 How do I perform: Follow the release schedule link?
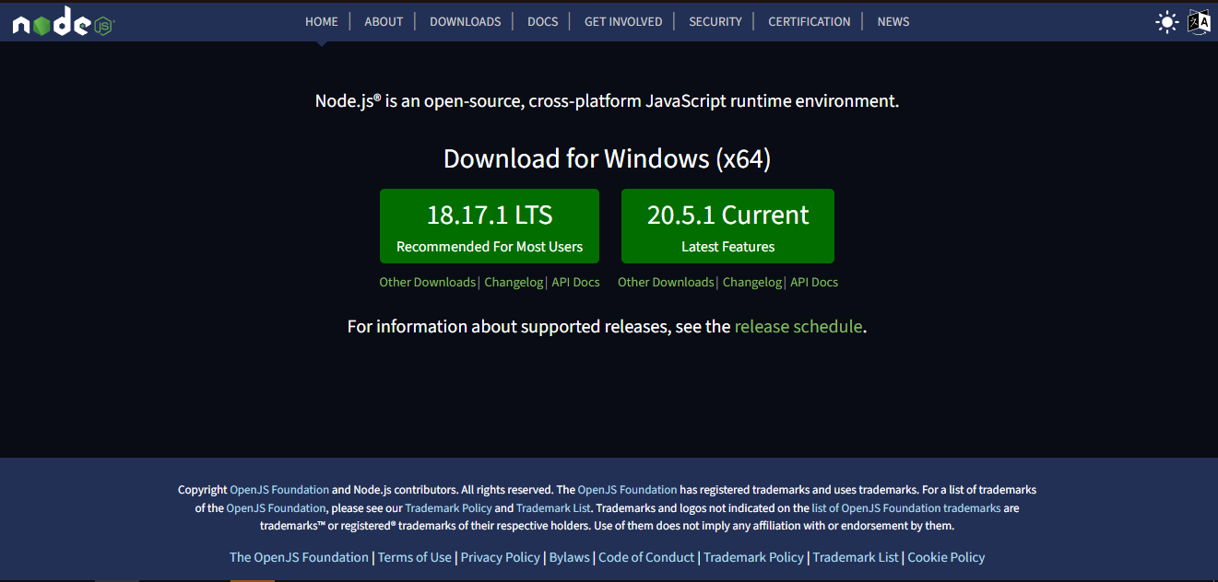coord(798,327)
